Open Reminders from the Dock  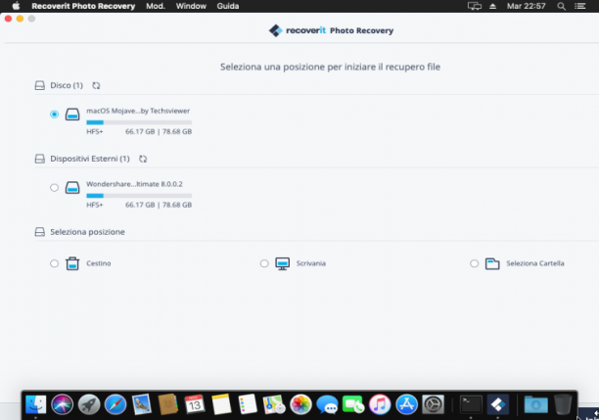click(248, 404)
